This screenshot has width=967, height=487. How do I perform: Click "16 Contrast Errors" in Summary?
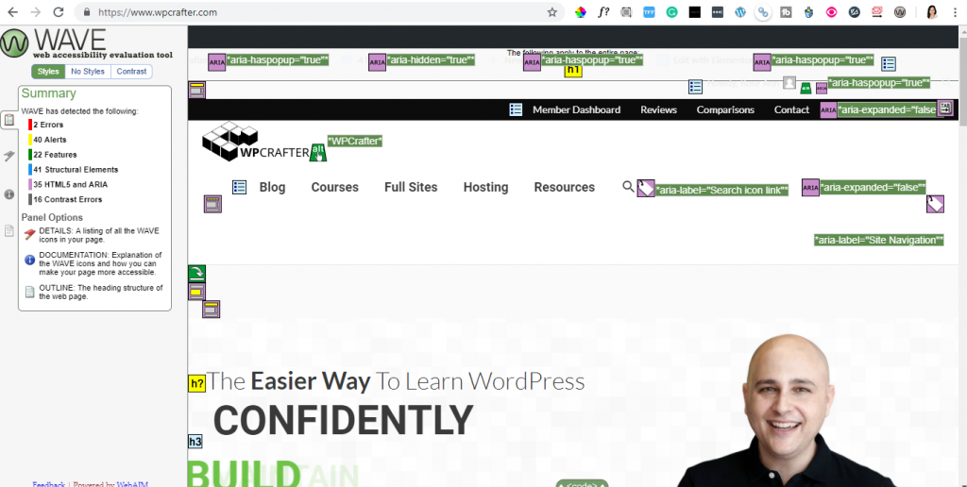click(67, 200)
